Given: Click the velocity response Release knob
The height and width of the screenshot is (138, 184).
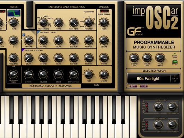Looking at the screenshot, I should (43, 75).
